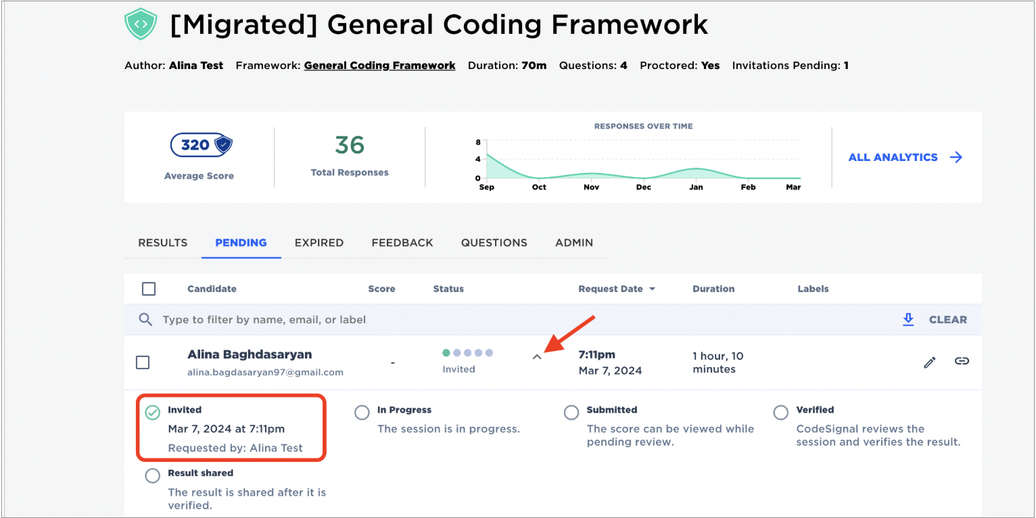The width and height of the screenshot is (1036, 518).
Task: Open the EXPIRED tab
Action: click(319, 243)
